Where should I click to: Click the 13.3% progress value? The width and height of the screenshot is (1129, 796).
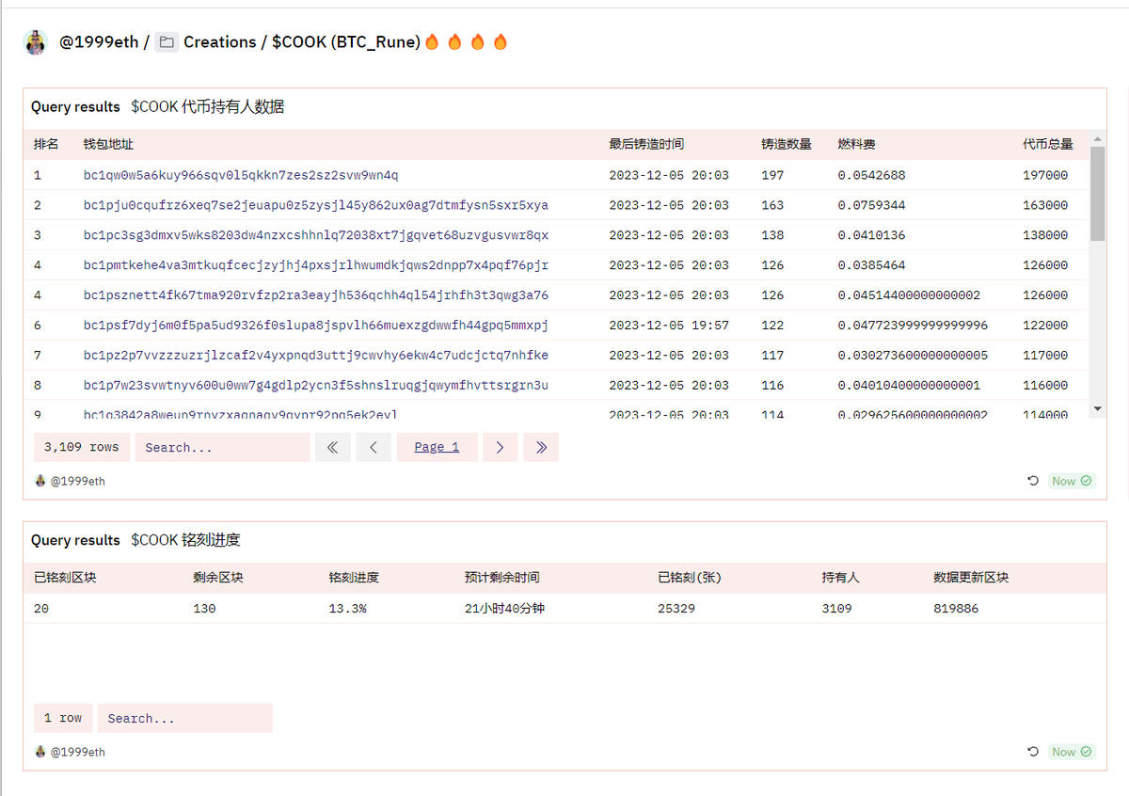(347, 609)
